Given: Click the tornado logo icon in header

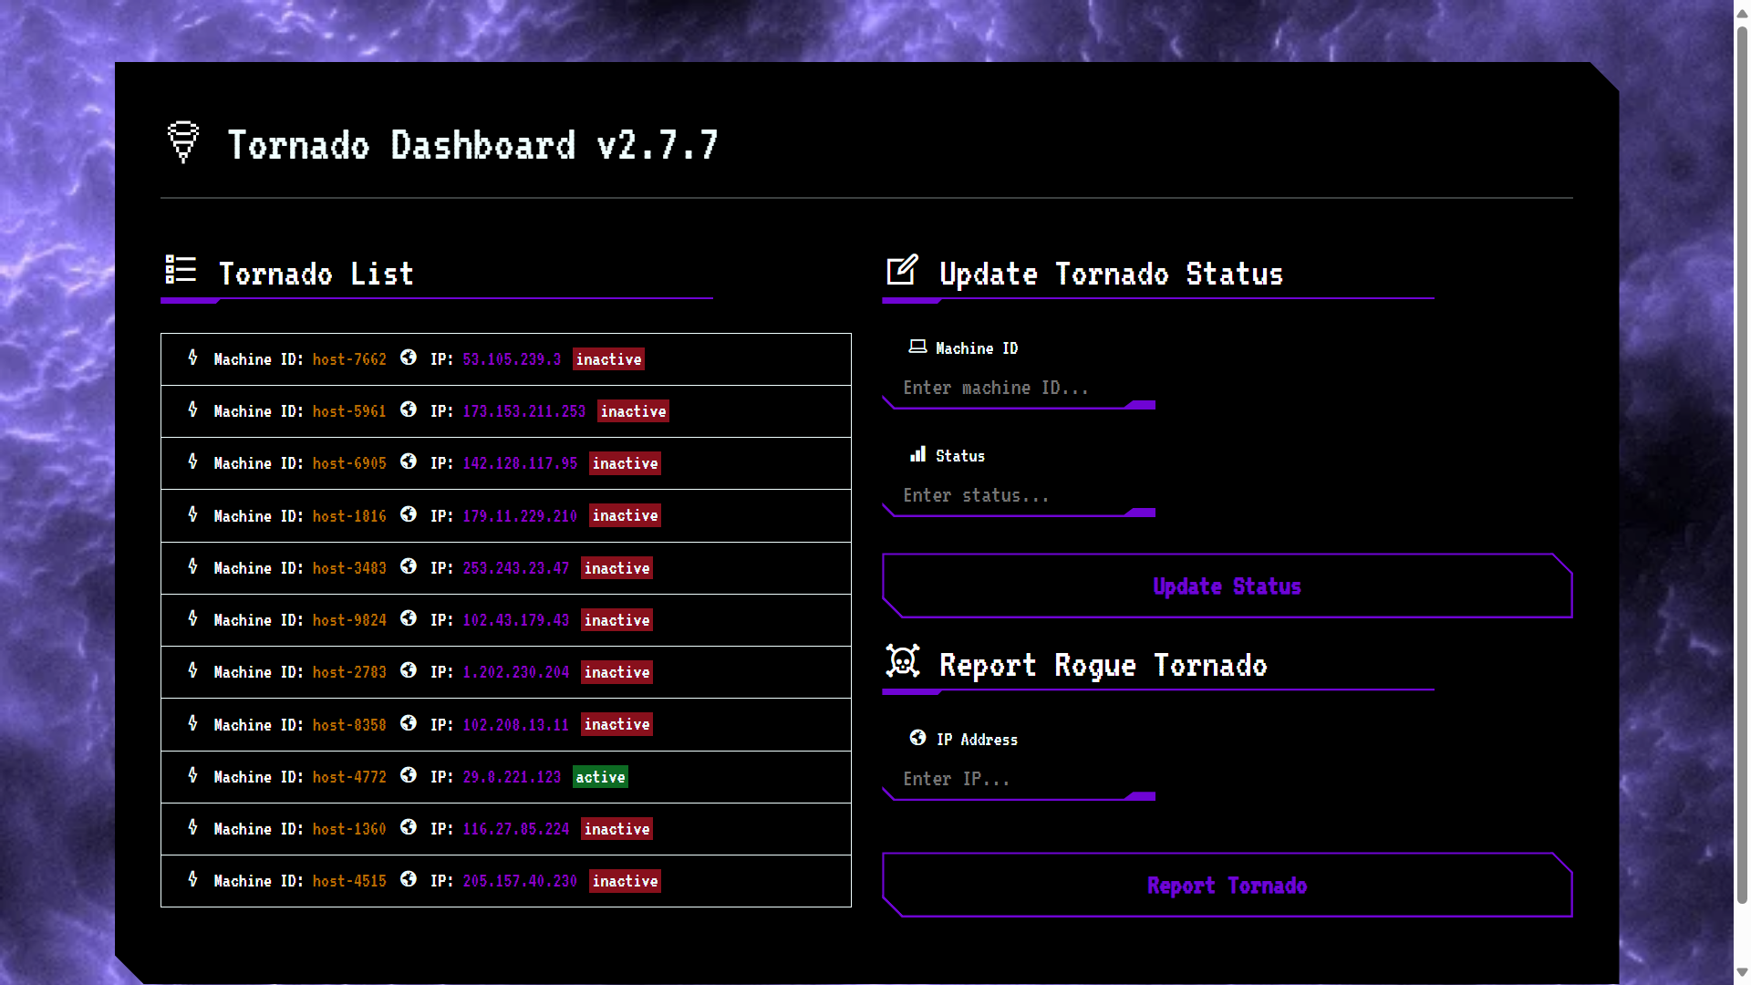Looking at the screenshot, I should pyautogui.click(x=183, y=142).
